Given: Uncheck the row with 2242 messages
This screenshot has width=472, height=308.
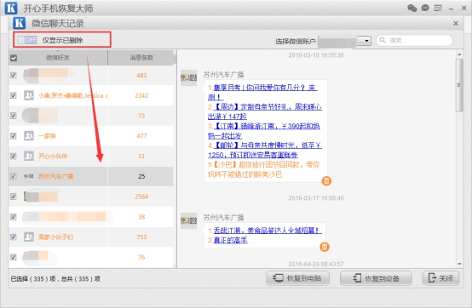Looking at the screenshot, I should pos(14,95).
